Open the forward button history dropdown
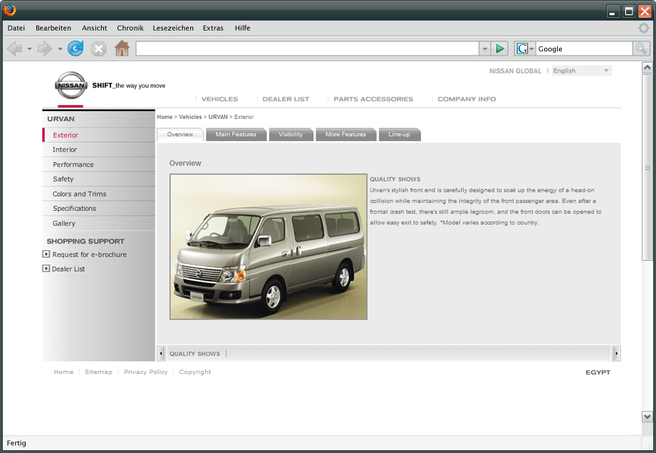 pyautogui.click(x=60, y=49)
